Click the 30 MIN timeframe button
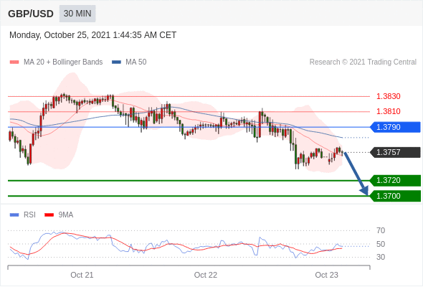Screen dimensions: 423x287 pos(77,14)
